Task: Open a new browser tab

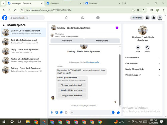Action: (125, 3)
